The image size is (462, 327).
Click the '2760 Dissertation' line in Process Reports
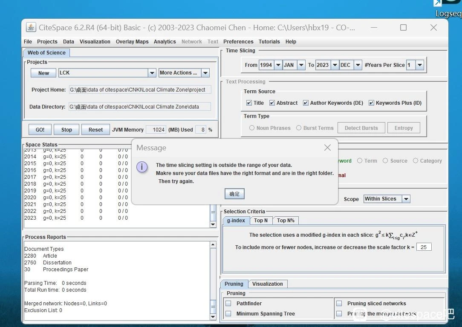click(48, 263)
